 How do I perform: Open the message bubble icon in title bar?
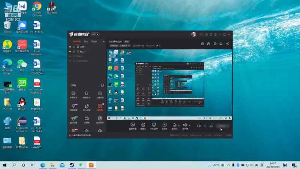click(x=201, y=35)
